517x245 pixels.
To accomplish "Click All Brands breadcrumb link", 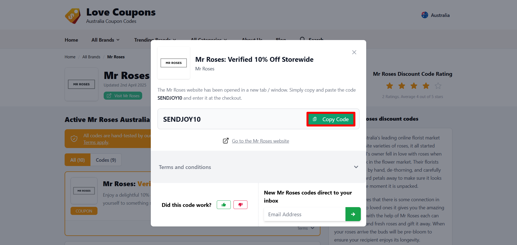I will click(91, 57).
